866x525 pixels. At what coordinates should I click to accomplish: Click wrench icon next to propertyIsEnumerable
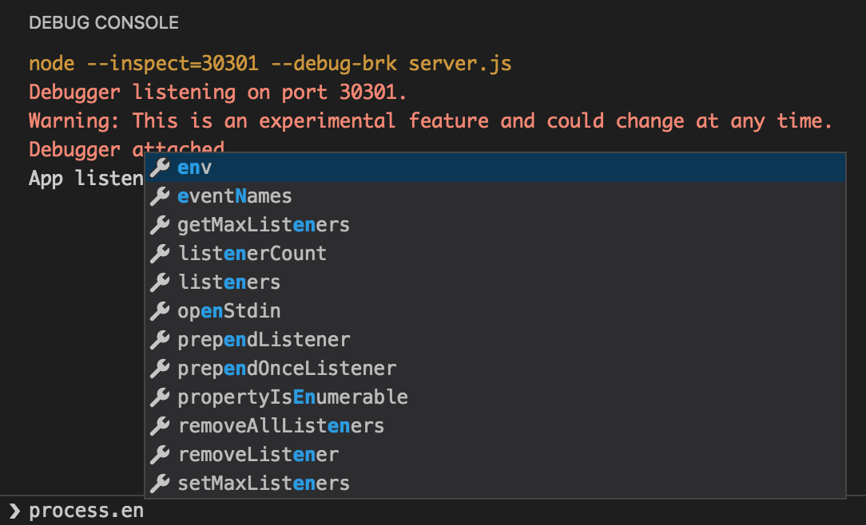(x=160, y=397)
